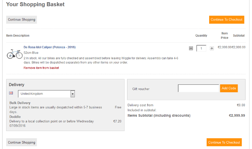
Task: Select the Doddle delivery option label
Action: pyautogui.click(x=15, y=117)
